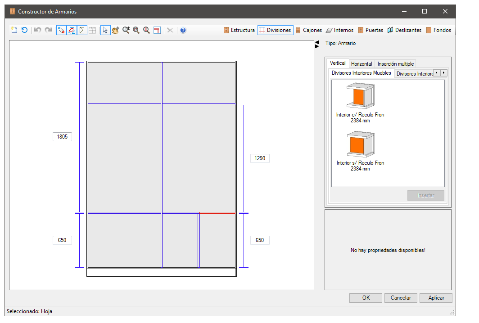Open help with the blue question mark

(183, 30)
